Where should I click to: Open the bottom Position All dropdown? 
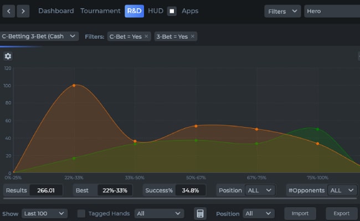[x=259, y=213]
